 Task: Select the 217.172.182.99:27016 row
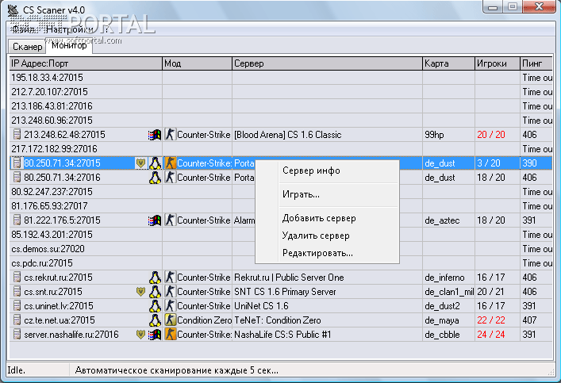[x=281, y=149]
